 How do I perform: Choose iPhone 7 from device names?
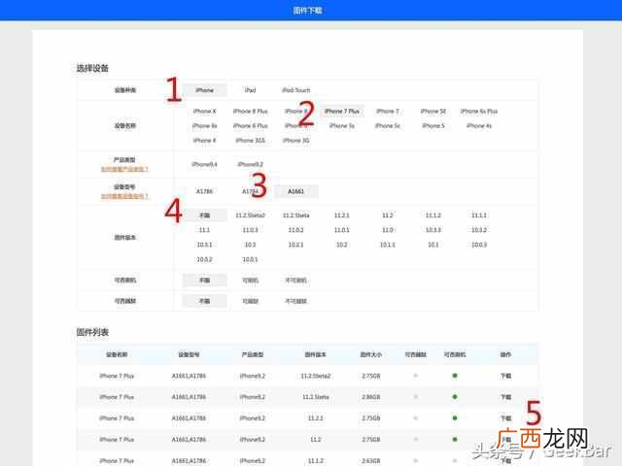click(388, 112)
